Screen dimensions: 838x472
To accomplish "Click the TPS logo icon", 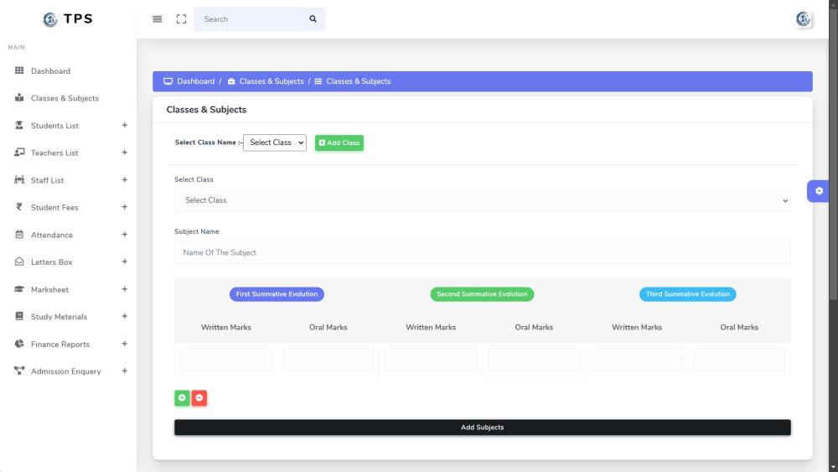I will pyautogui.click(x=50, y=19).
